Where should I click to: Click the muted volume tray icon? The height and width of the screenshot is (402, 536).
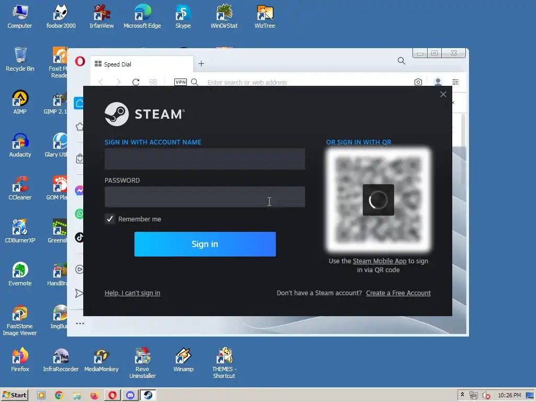point(485,396)
